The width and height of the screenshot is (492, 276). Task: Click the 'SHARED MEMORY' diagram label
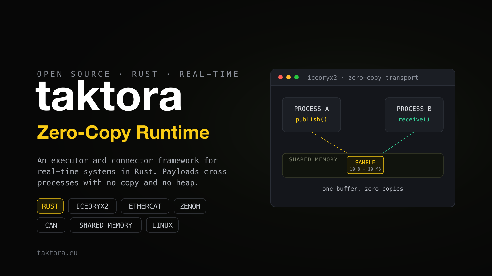click(x=313, y=159)
